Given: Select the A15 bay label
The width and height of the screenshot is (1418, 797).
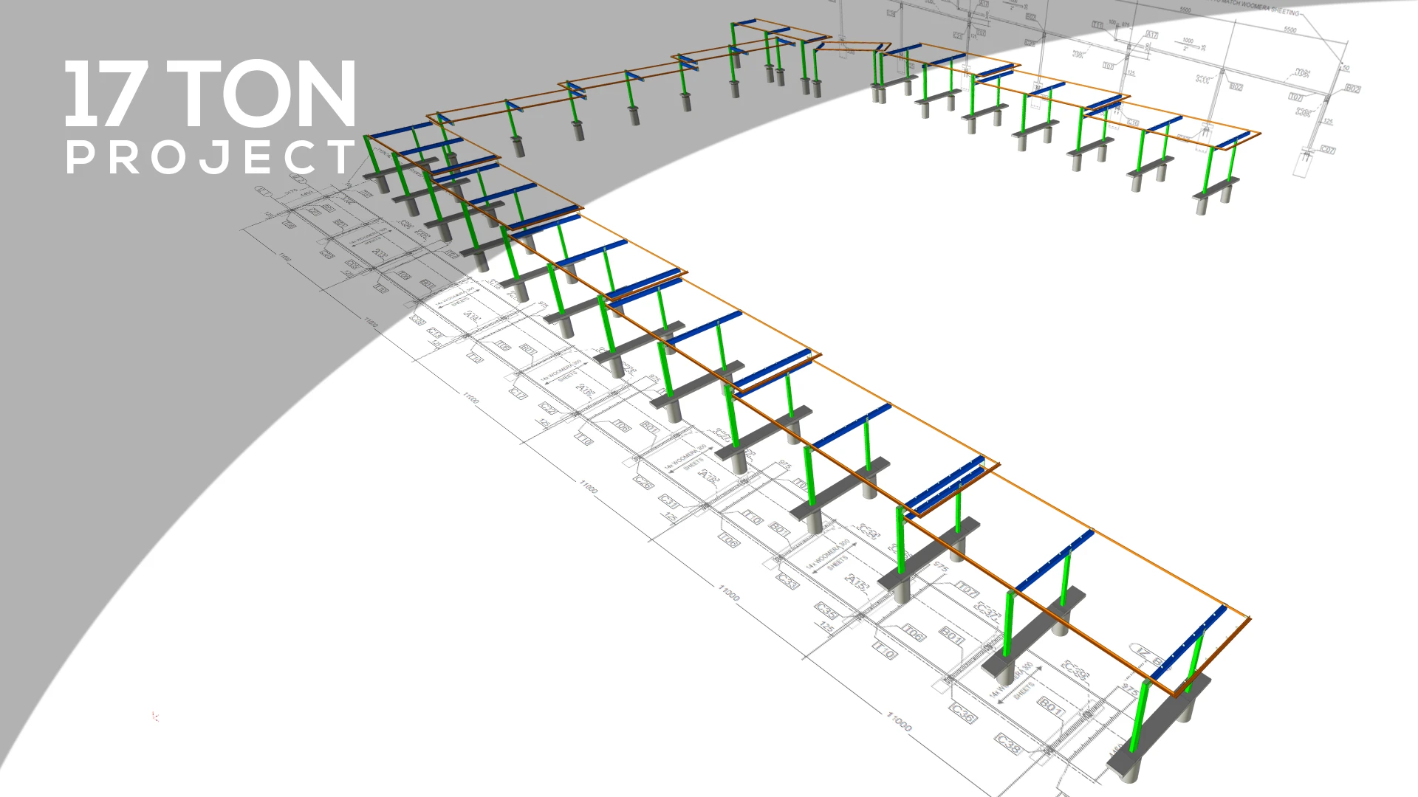Looking at the screenshot, I should [x=857, y=582].
